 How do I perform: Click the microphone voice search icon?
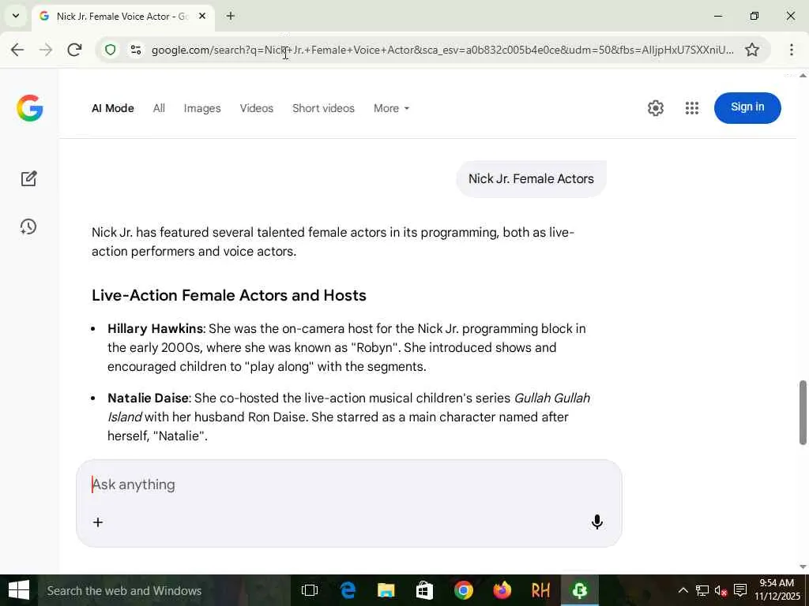[597, 522]
